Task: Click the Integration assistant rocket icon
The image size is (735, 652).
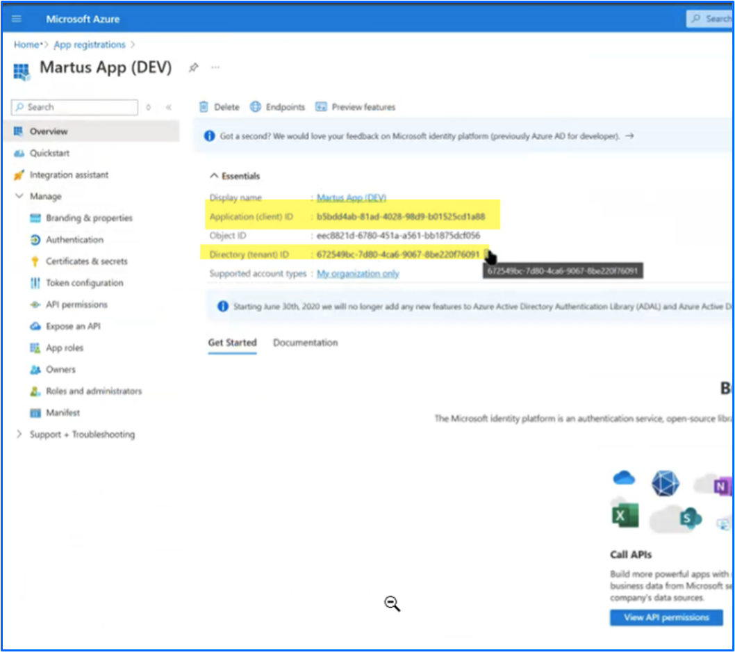Action: click(x=19, y=175)
